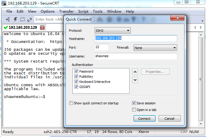The image size is (206, 137).
Task: Move authentication method up with arrow
Action: (x=135, y=72)
